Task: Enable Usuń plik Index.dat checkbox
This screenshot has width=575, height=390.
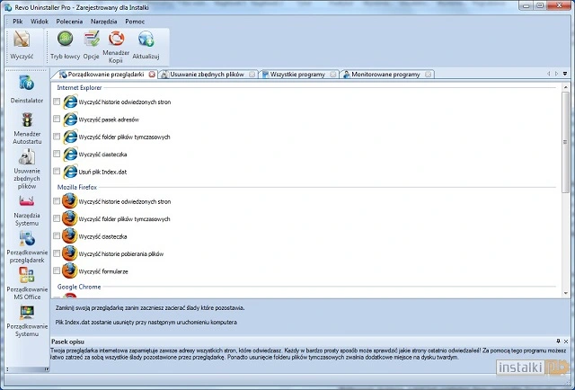Action: click(57, 171)
